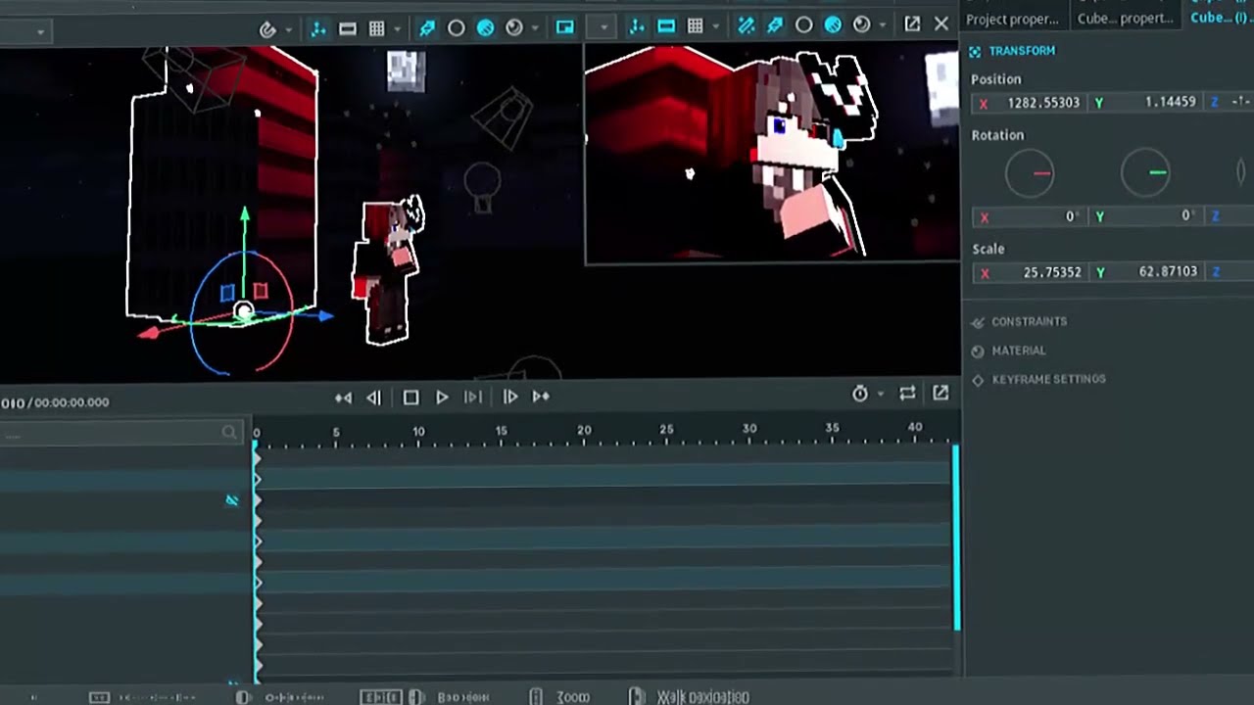Open render mode dropdown in secondary view toolbar

tap(883, 25)
